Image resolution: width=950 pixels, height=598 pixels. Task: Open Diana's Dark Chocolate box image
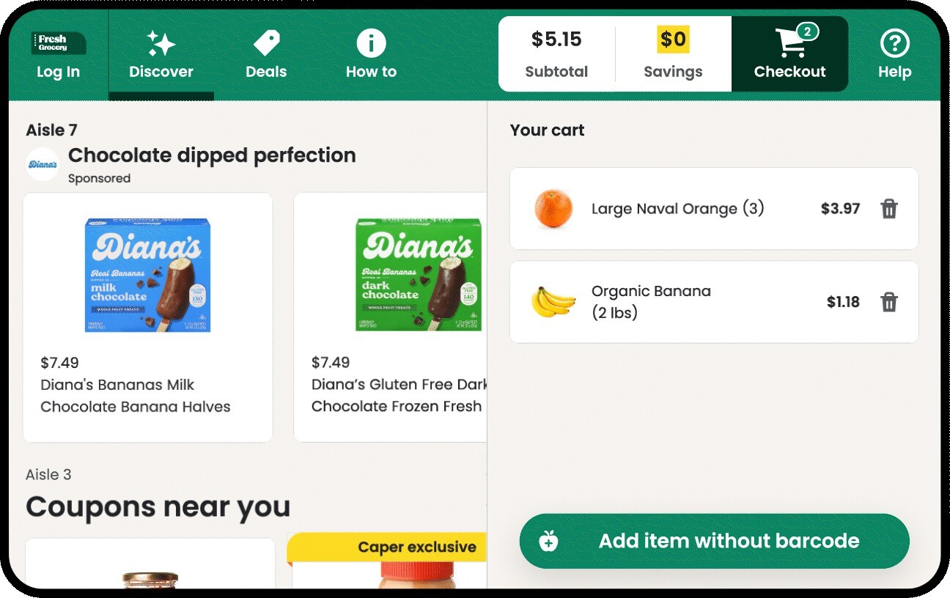[418, 275]
